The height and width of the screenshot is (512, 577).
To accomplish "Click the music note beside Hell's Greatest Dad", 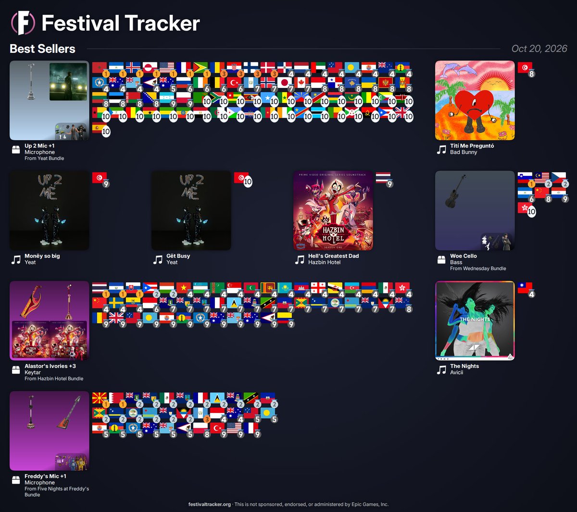I will point(300,260).
